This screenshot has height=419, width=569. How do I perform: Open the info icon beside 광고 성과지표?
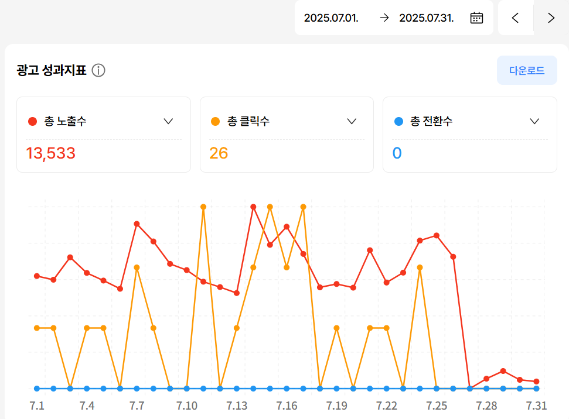point(98,70)
